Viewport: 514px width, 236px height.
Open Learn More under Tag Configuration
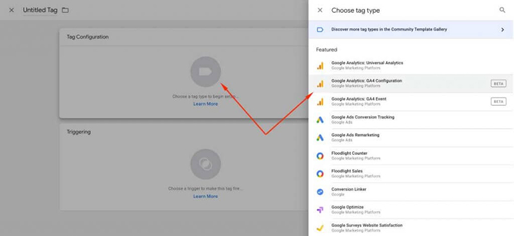point(206,104)
